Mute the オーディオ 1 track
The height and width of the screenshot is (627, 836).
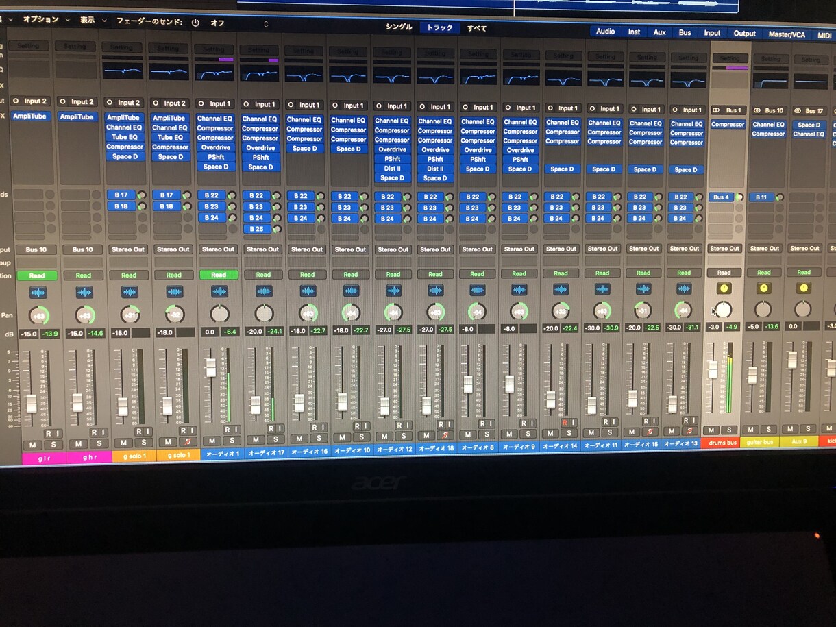coord(211,441)
